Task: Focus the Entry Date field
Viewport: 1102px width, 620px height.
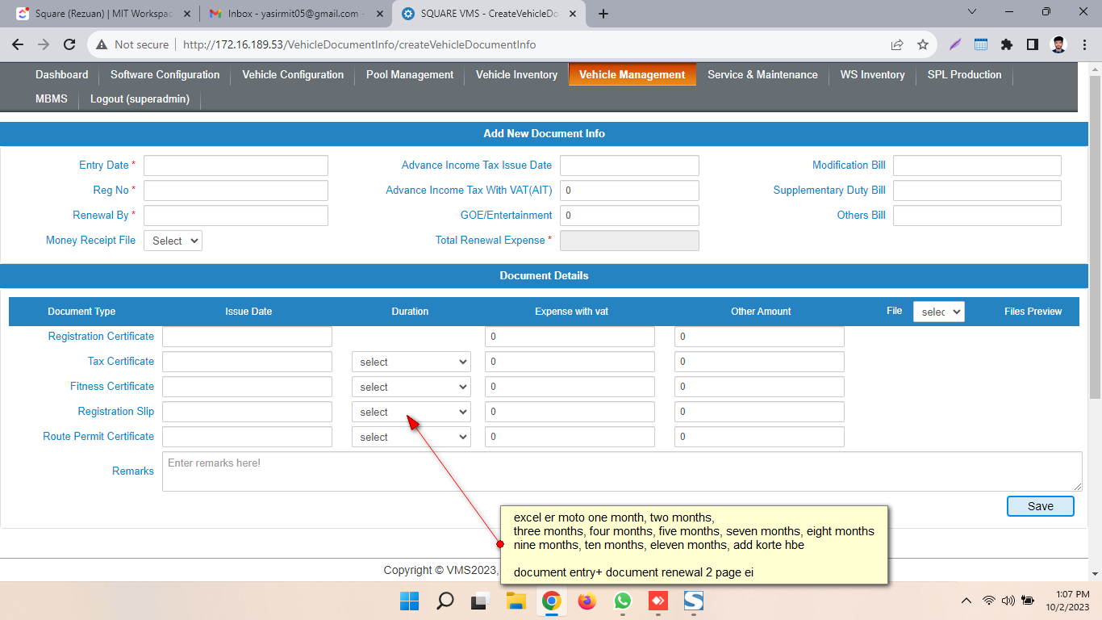Action: tap(236, 165)
